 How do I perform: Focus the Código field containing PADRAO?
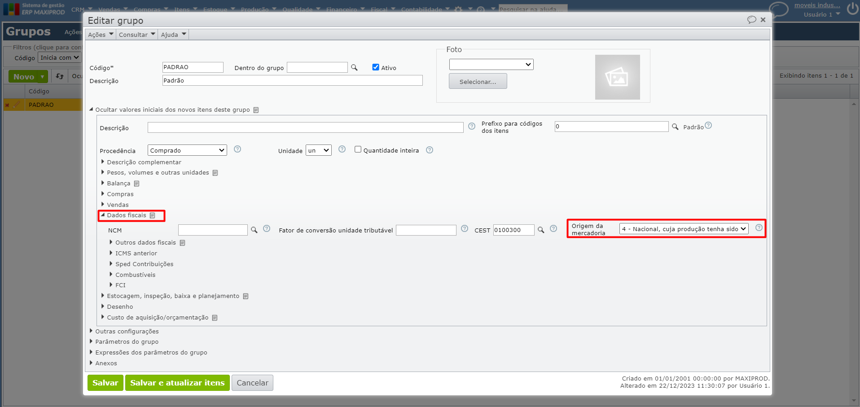tap(193, 67)
